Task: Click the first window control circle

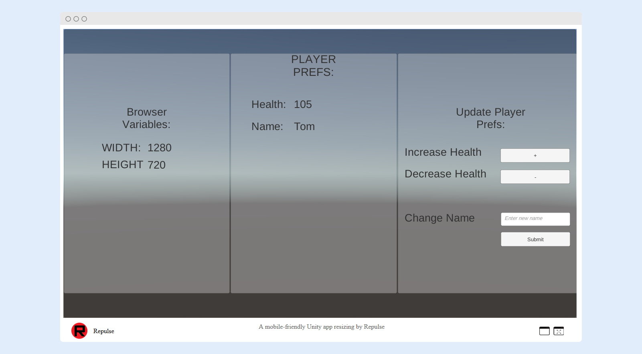Action: tap(68, 19)
